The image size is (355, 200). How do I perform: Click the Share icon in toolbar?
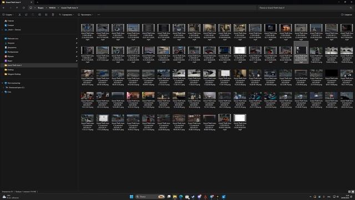[46, 14]
